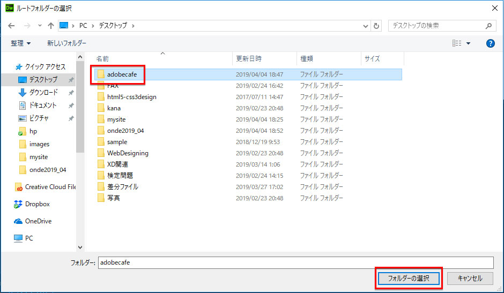
Task: Click the キャンセル button
Action: pos(469,279)
